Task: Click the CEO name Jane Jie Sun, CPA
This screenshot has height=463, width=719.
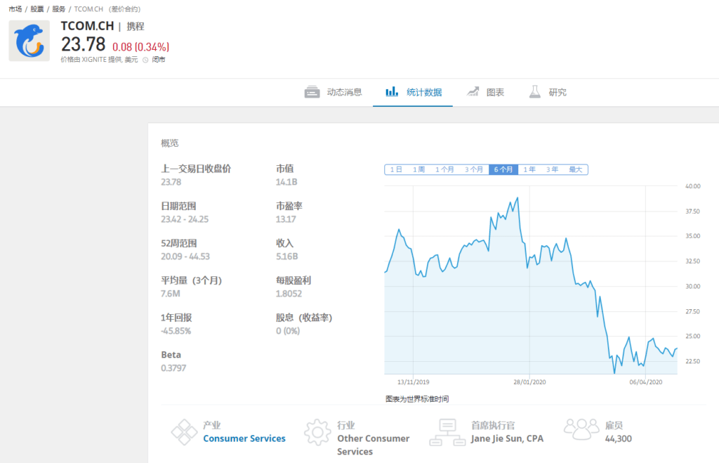Action: [507, 438]
